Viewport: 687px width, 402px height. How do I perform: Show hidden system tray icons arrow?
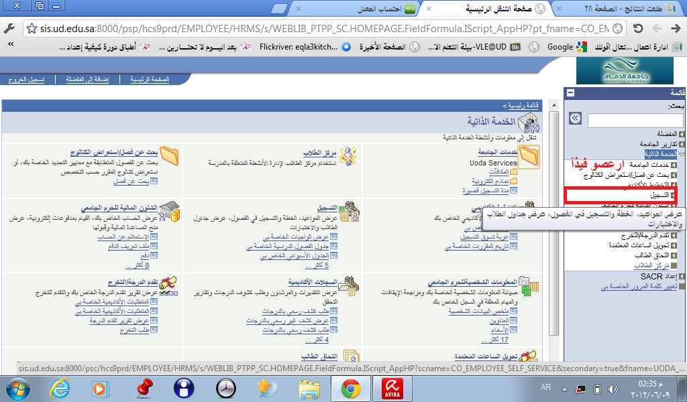[564, 389]
